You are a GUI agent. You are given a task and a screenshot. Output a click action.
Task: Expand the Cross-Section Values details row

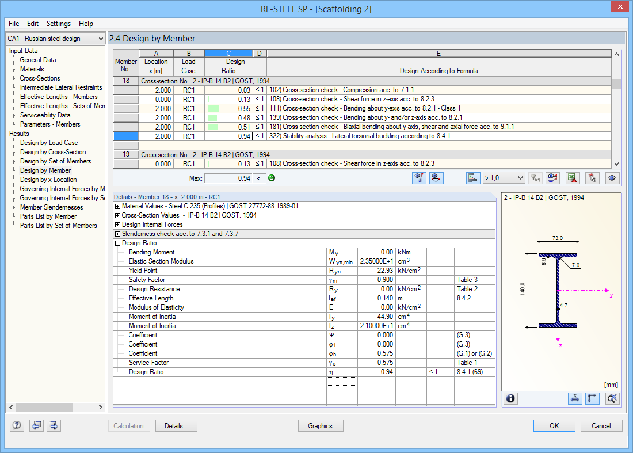click(119, 215)
